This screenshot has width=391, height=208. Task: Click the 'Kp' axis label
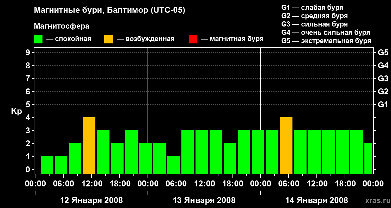[x=16, y=111]
